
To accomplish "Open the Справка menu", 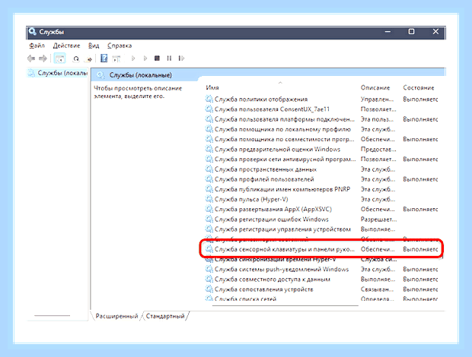I will click(120, 46).
